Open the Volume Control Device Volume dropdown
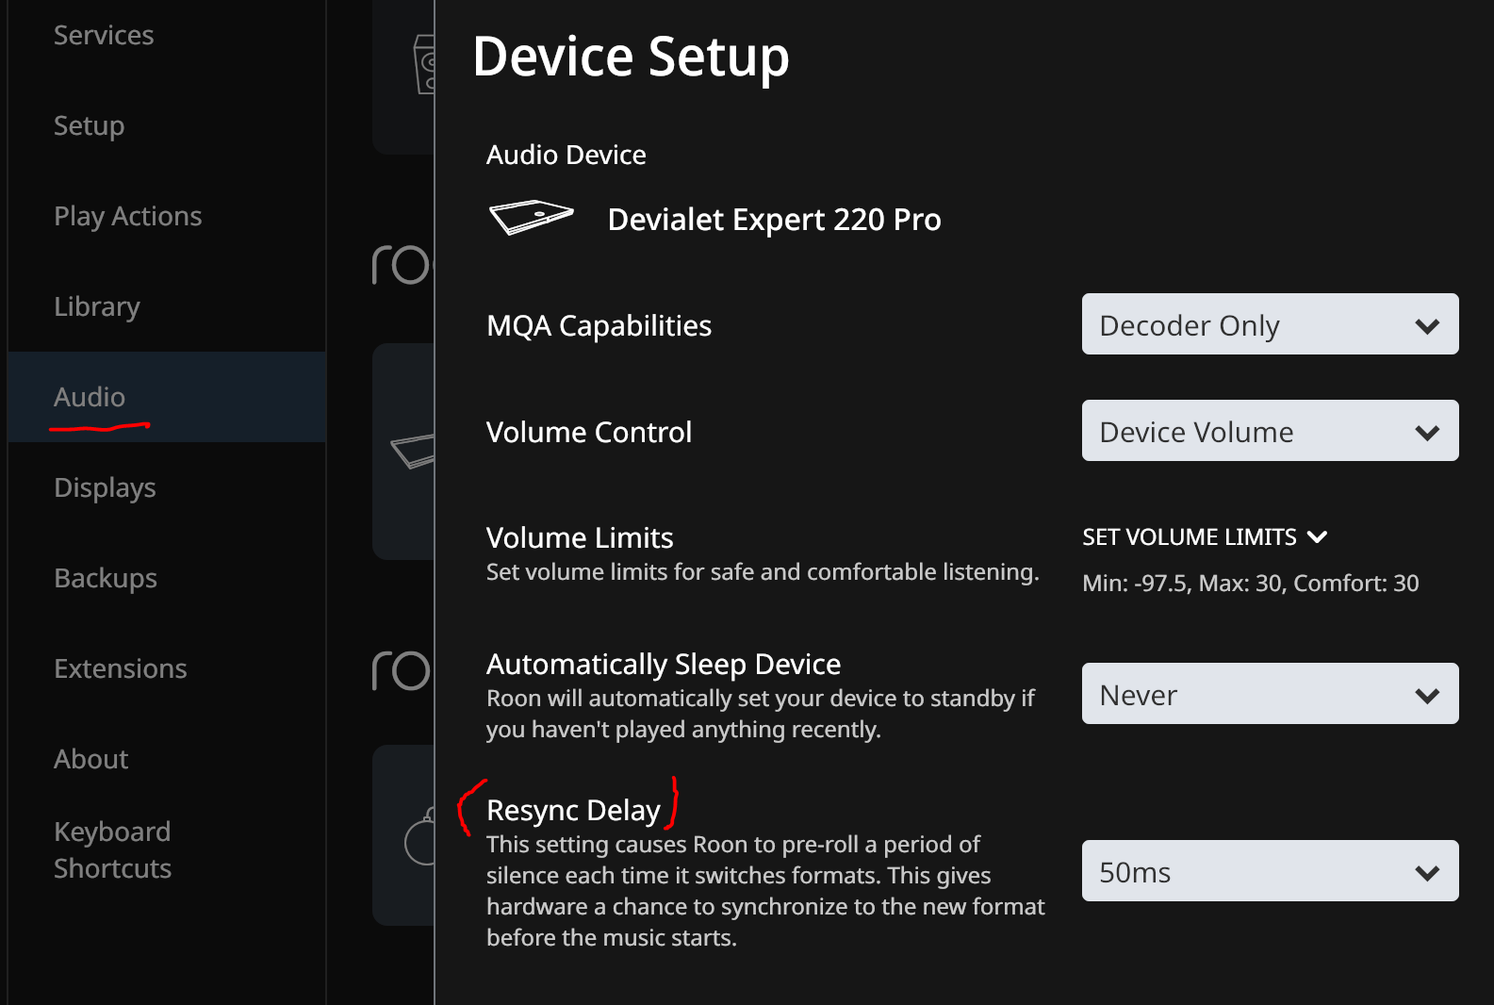This screenshot has width=1494, height=1005. tap(1270, 431)
